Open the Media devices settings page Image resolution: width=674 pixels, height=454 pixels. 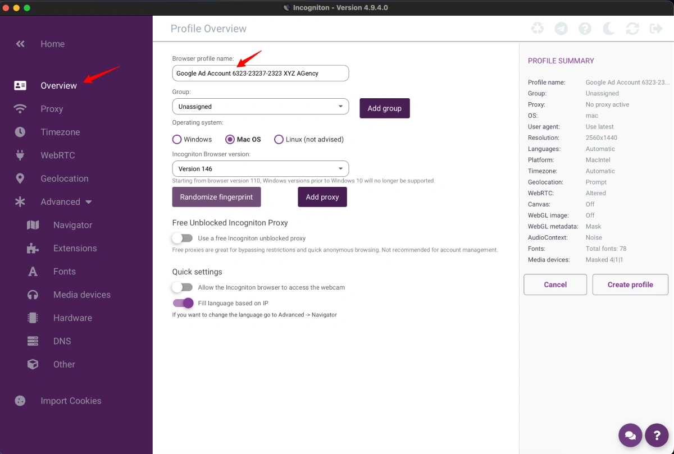pos(82,295)
